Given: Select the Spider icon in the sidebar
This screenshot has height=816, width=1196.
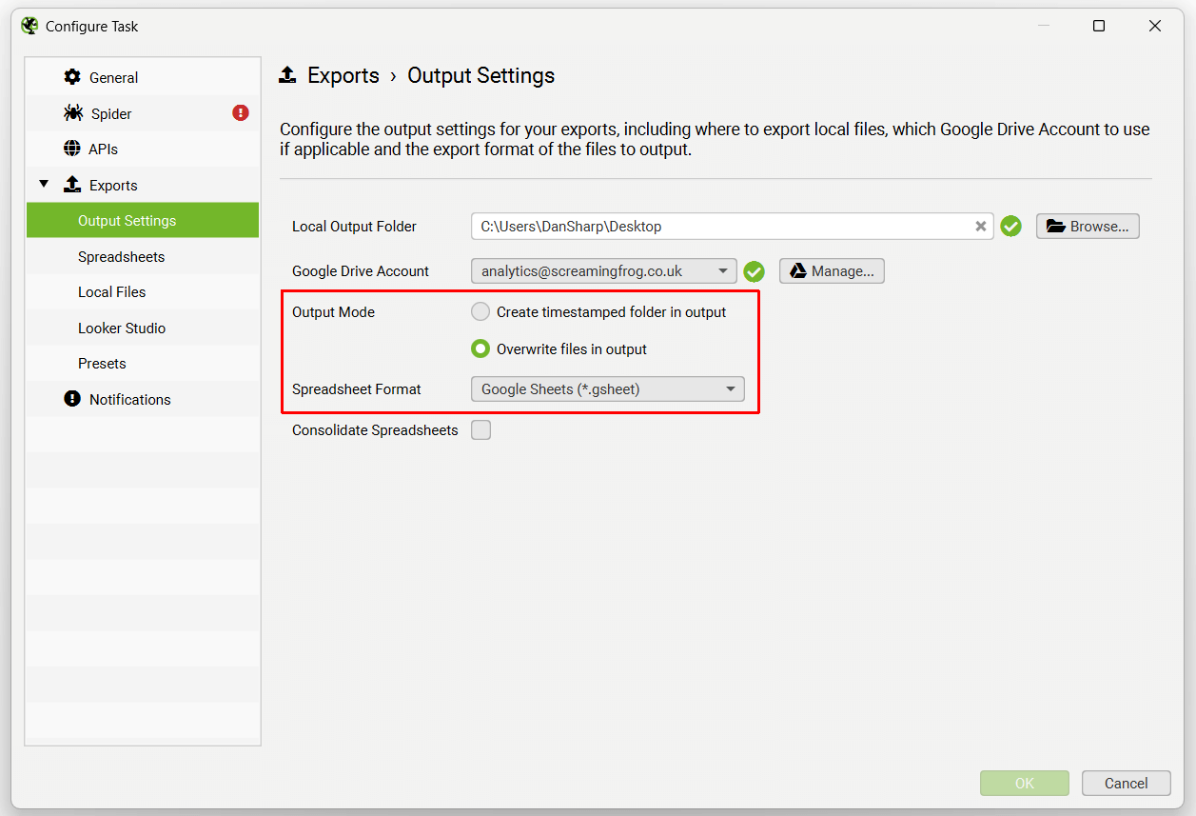Looking at the screenshot, I should tap(74, 112).
